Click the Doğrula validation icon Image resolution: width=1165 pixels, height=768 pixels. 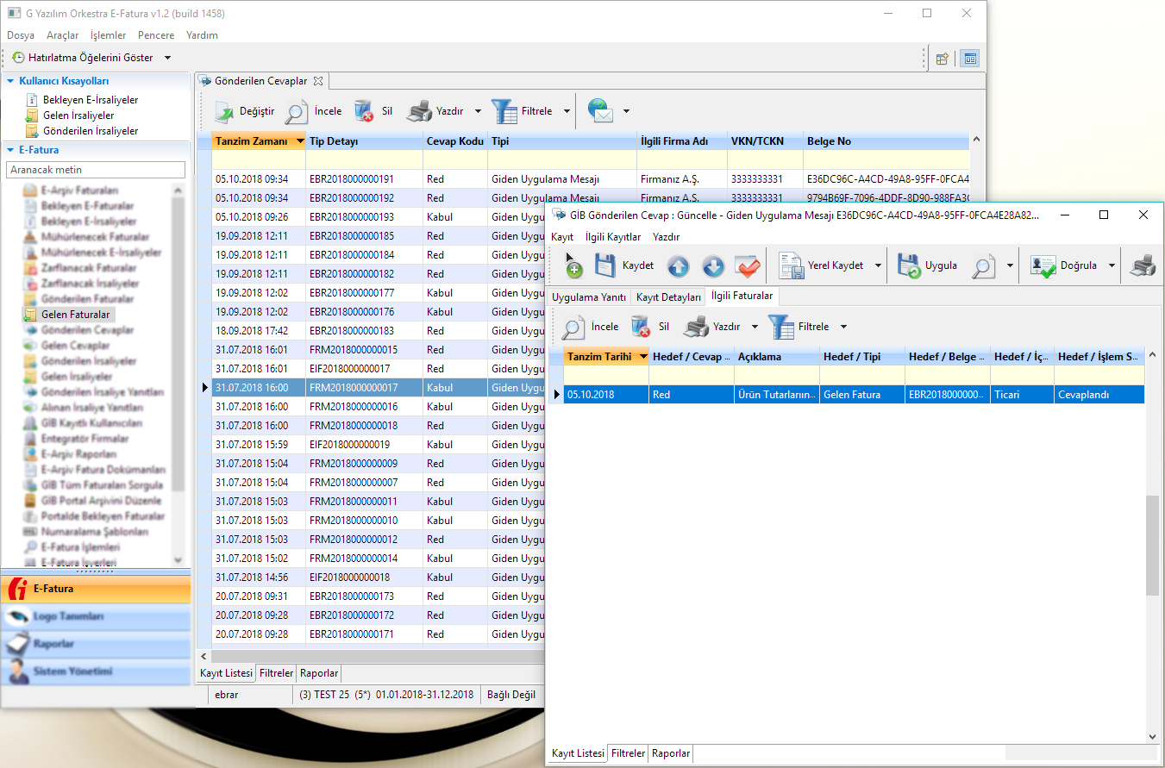[1043, 266]
